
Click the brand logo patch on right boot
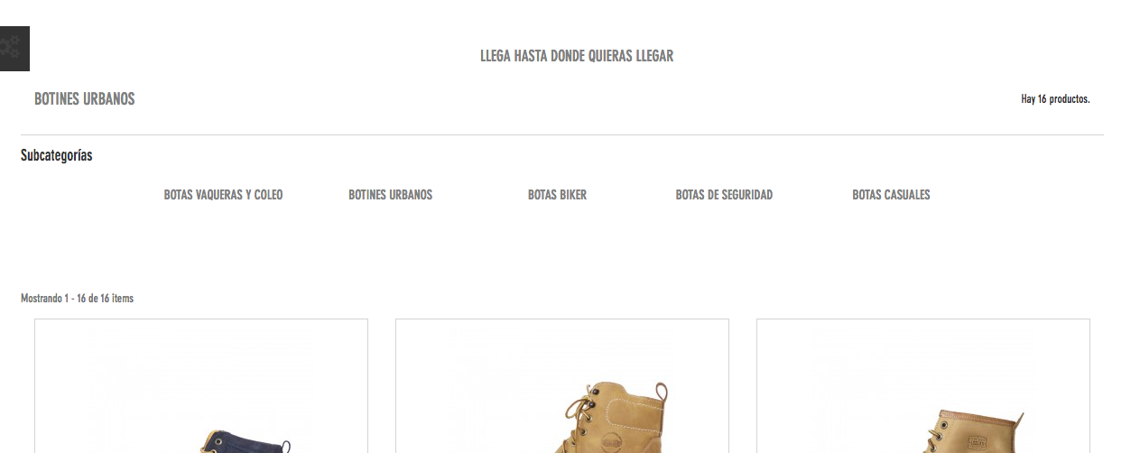point(977,442)
